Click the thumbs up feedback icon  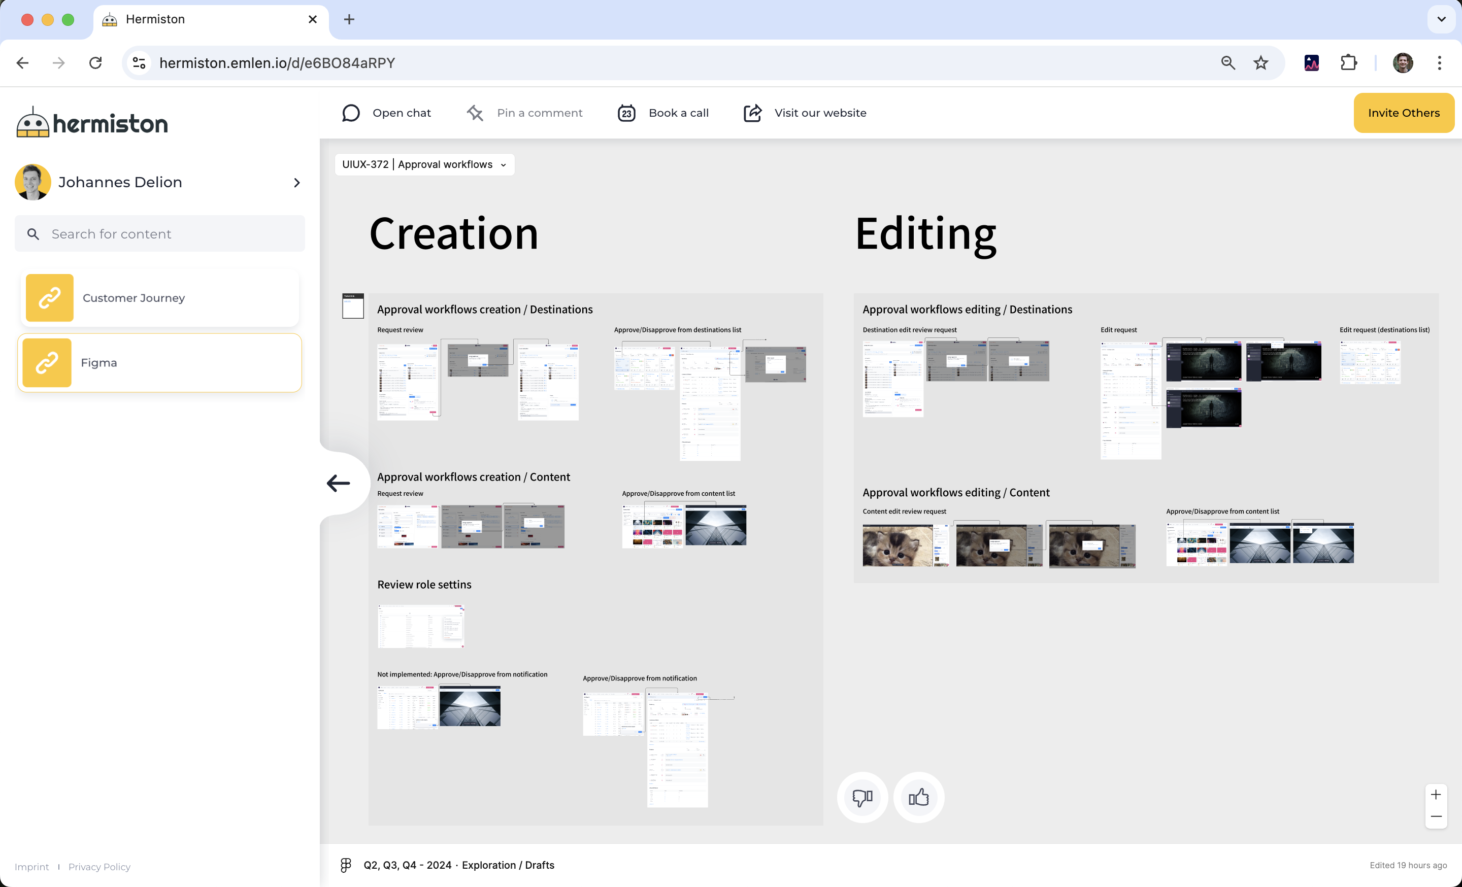tap(918, 797)
